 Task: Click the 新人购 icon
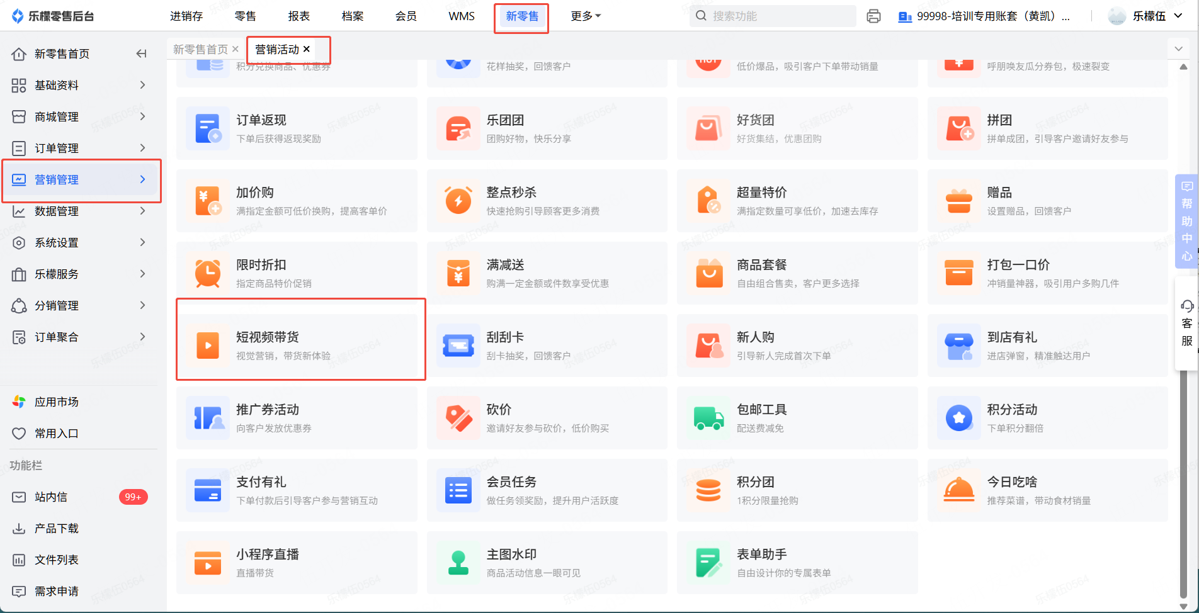tap(708, 346)
